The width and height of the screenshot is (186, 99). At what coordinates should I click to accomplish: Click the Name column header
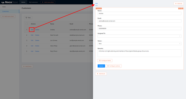(x=52, y=24)
